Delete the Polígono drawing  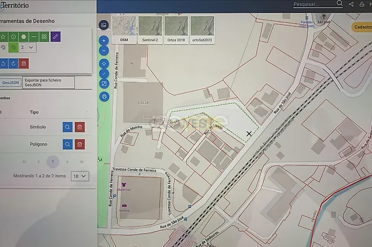79,144
